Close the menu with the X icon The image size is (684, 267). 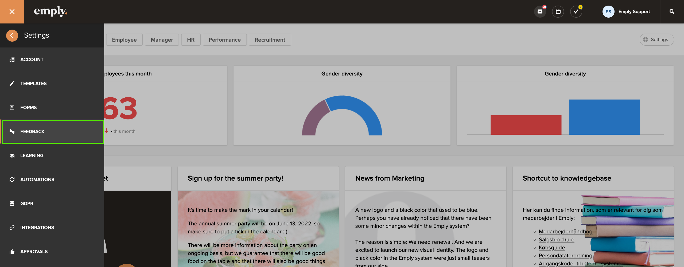pyautogui.click(x=12, y=12)
